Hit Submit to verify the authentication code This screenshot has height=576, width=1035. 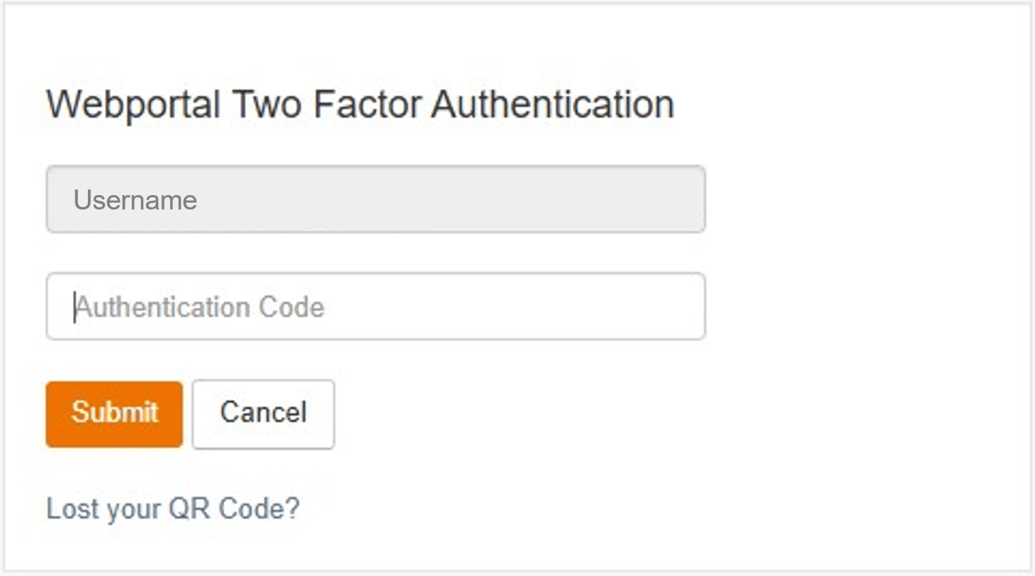coord(115,413)
